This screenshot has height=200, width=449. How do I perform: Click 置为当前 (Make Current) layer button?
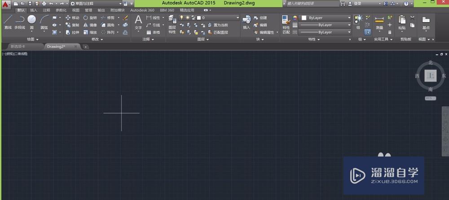(218, 25)
